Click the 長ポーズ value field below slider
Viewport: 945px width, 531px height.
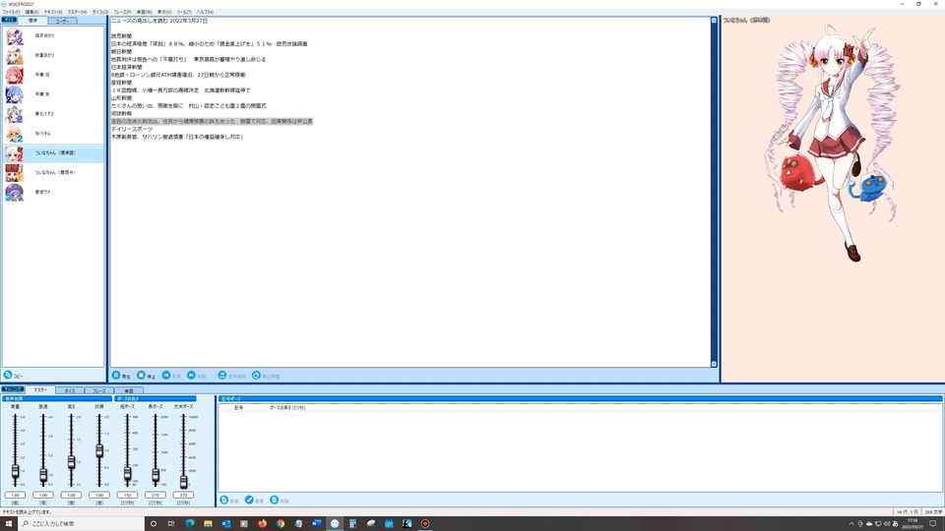(156, 495)
